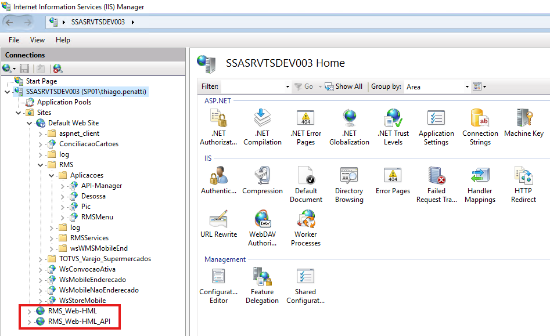The width and height of the screenshot is (550, 336).
Task: Click the Back navigation button
Action: click(9, 22)
